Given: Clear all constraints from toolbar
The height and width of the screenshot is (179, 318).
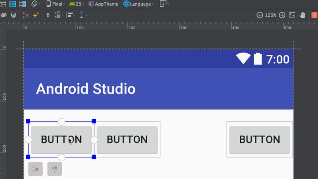Looking at the screenshot, I should 26,15.
